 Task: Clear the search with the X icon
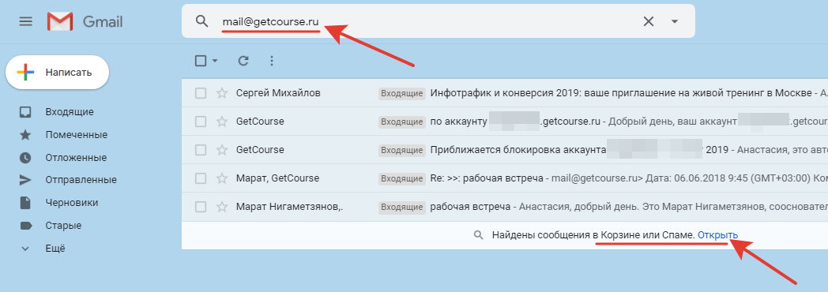click(x=649, y=21)
